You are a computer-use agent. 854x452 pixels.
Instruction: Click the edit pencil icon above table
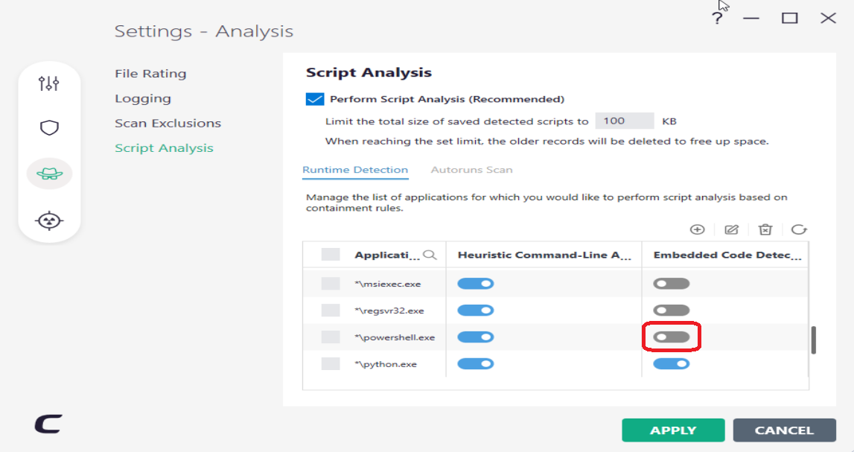(731, 230)
